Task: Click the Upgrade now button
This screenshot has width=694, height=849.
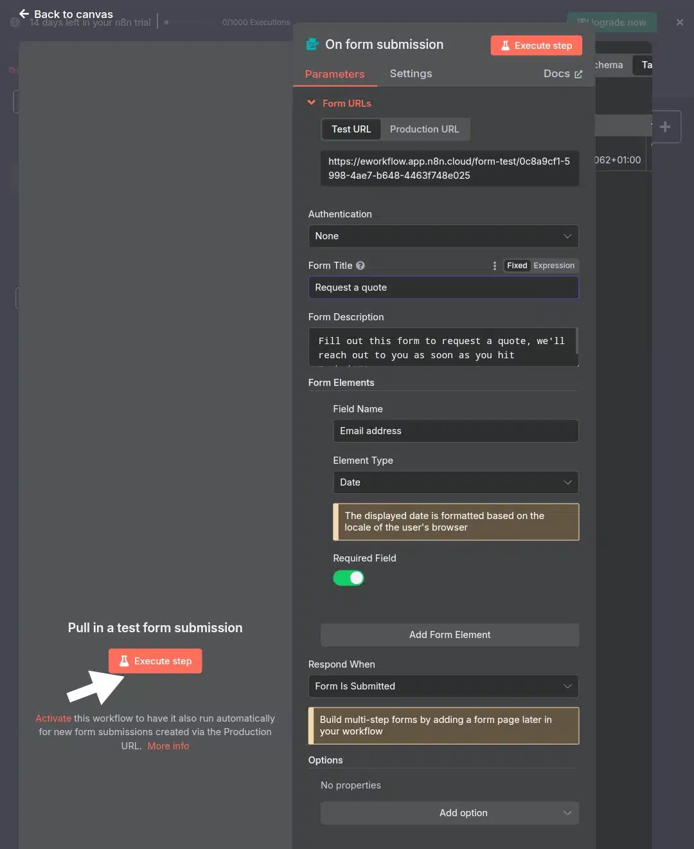Action: (x=612, y=23)
